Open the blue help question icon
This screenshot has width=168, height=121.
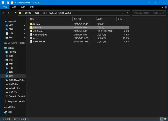click(166, 7)
